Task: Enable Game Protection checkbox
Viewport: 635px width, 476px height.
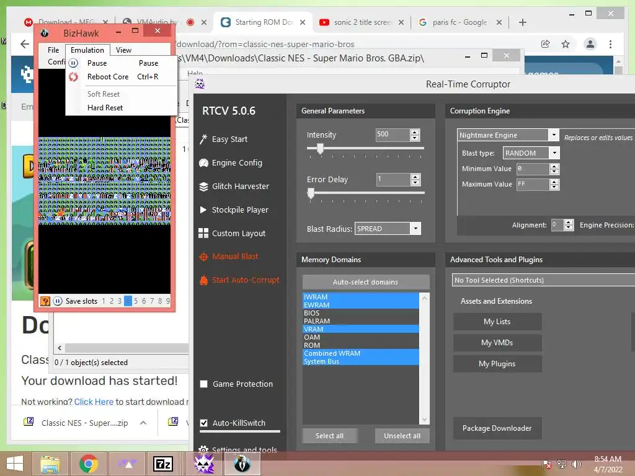Action: [203, 384]
